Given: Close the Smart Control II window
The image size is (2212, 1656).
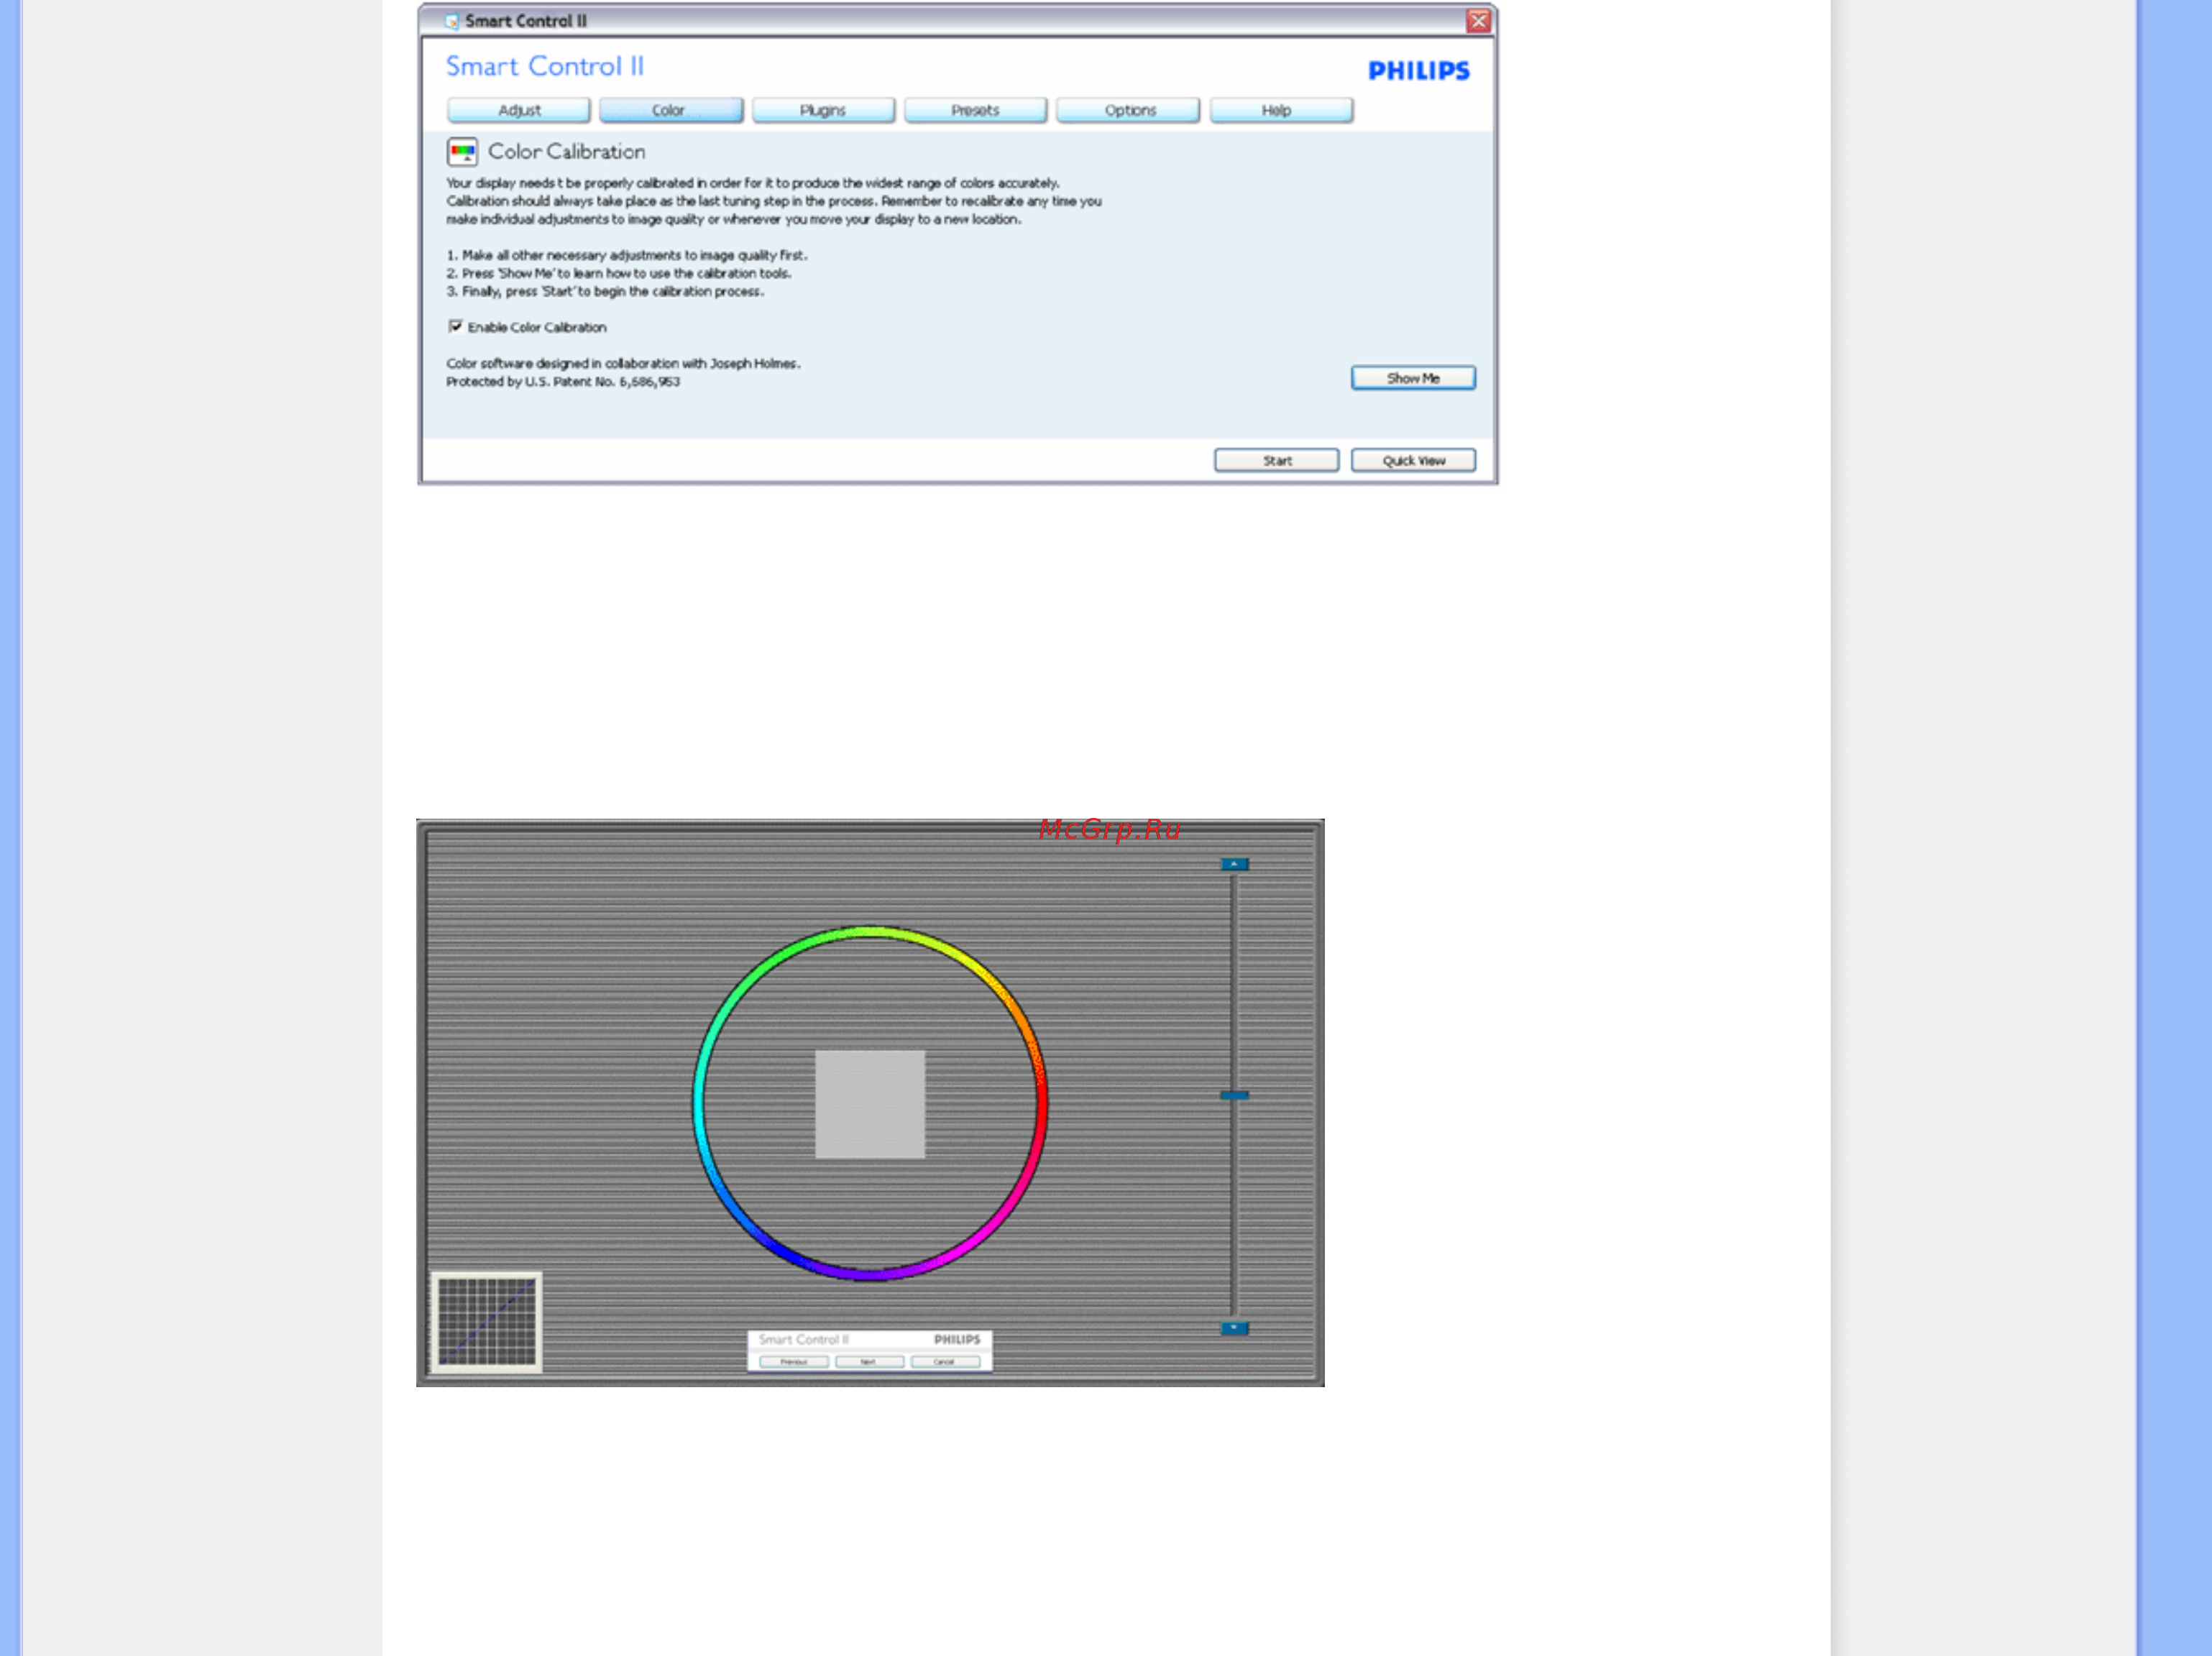Looking at the screenshot, I should [1478, 21].
